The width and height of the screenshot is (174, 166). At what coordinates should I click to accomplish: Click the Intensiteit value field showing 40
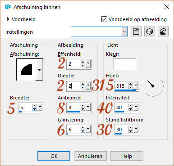click(x=122, y=108)
